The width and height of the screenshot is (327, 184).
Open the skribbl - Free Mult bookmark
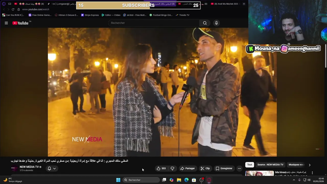[x=135, y=15]
